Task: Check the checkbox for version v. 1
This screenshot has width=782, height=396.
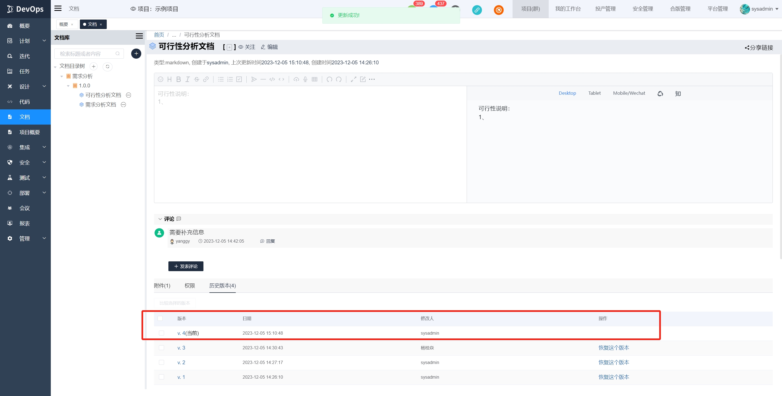Action: coord(162,377)
